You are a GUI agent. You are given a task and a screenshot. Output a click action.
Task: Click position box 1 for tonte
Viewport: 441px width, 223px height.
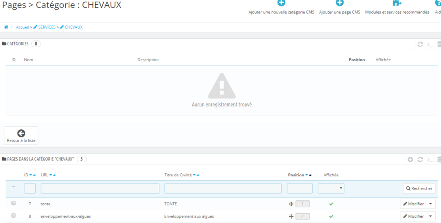303,204
